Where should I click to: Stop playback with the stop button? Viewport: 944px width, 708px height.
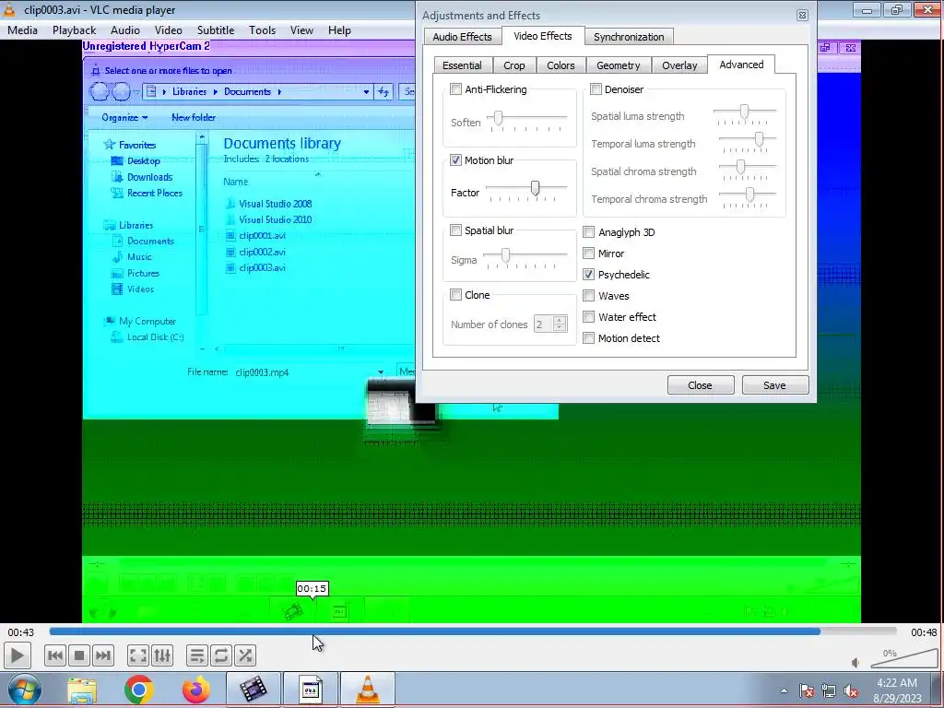coord(79,655)
